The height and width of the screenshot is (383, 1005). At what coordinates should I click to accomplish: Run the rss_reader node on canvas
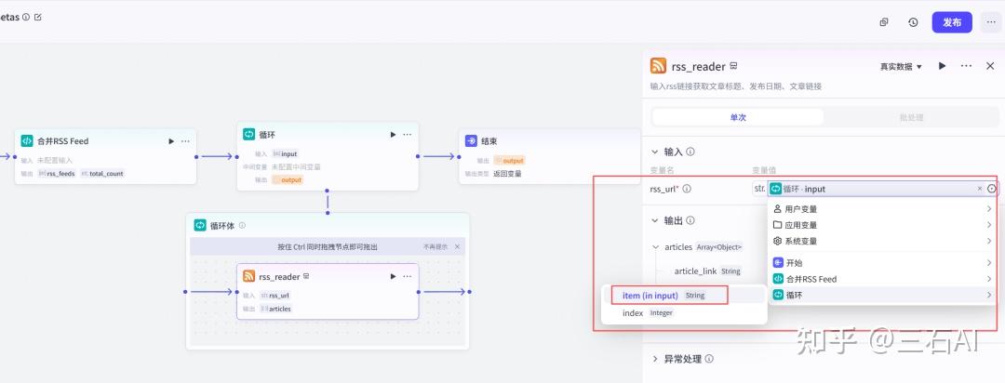tap(393, 276)
